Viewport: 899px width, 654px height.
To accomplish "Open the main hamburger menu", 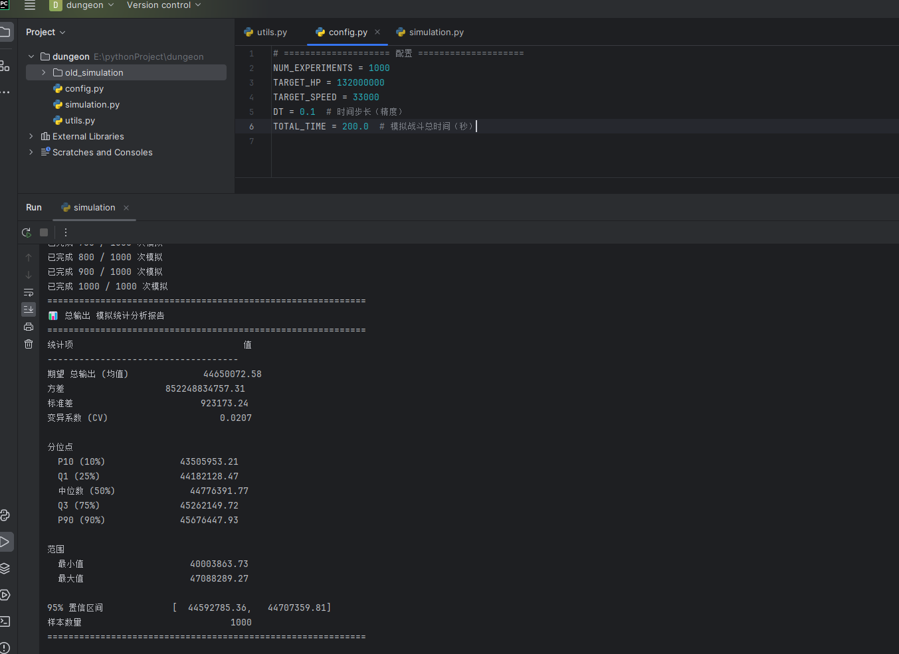I will tap(30, 5).
